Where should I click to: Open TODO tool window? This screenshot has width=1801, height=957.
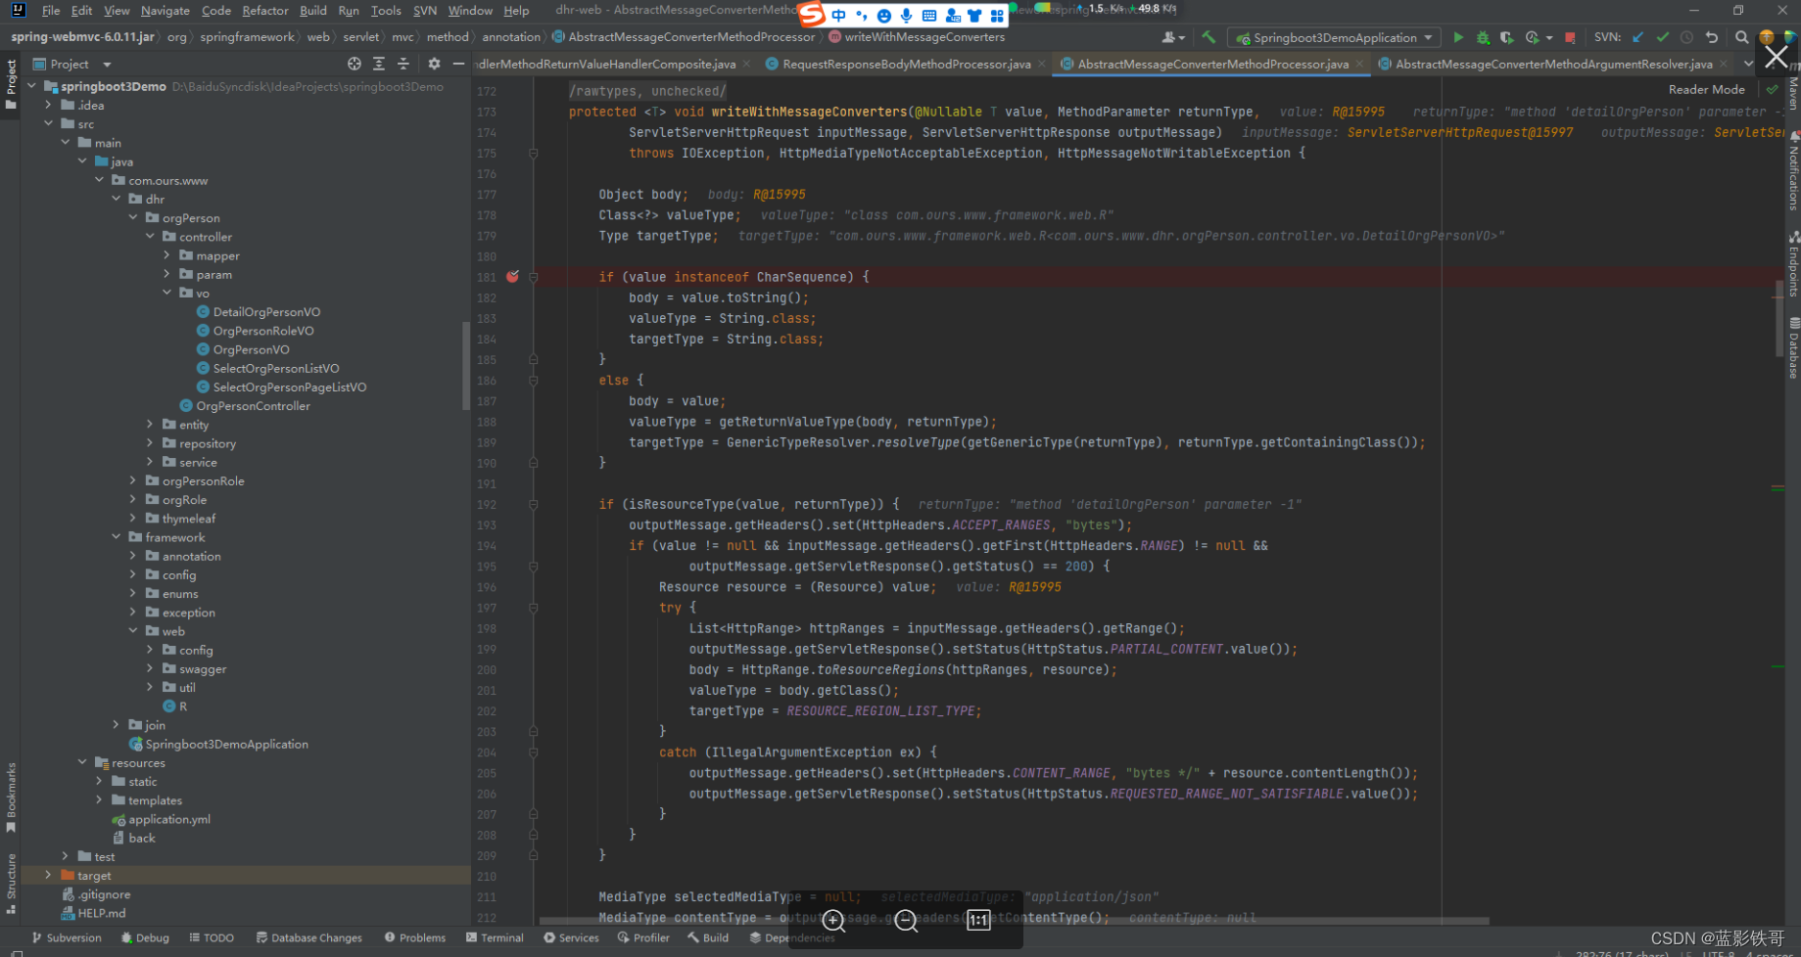click(x=212, y=937)
